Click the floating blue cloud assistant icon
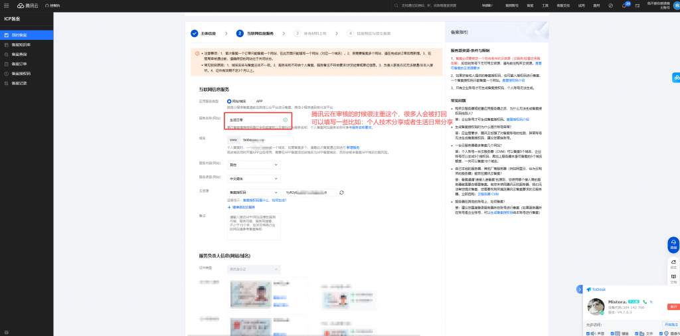This screenshot has width=680, height=336. point(676,78)
